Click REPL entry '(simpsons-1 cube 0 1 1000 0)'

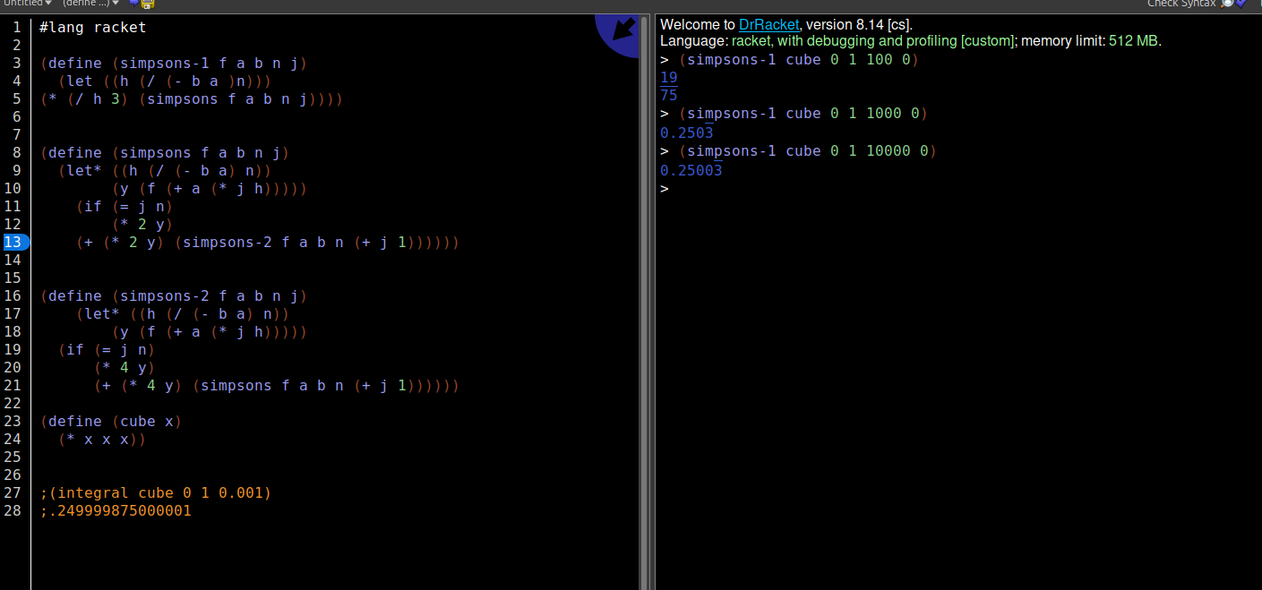coord(803,114)
